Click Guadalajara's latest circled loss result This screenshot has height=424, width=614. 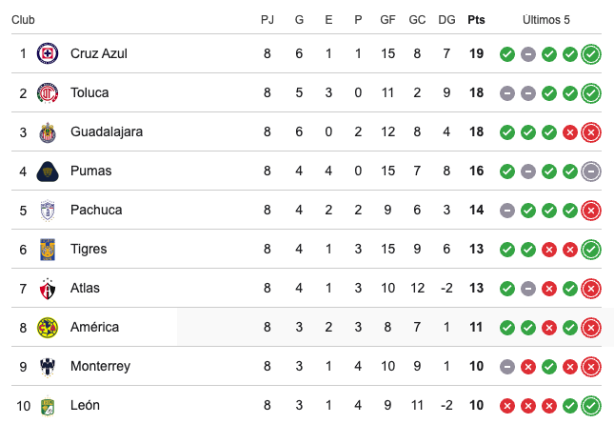(x=591, y=131)
